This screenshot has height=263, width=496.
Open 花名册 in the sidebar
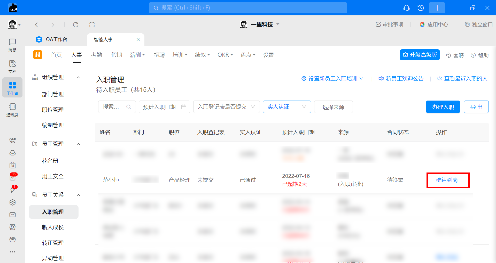(50, 161)
